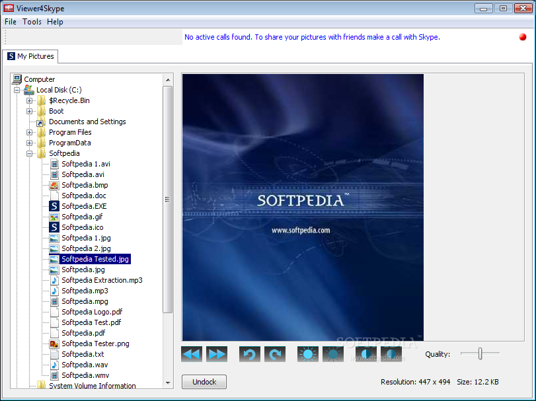Click the Softpedia folder icon
Viewport: 536px width, 401px height.
tap(42, 153)
